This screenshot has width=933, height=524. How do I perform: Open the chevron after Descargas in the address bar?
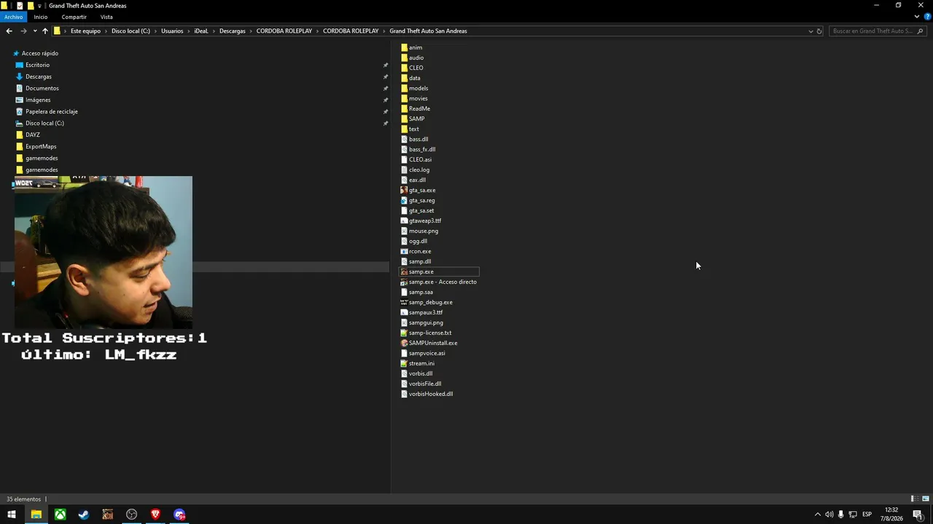coord(251,31)
